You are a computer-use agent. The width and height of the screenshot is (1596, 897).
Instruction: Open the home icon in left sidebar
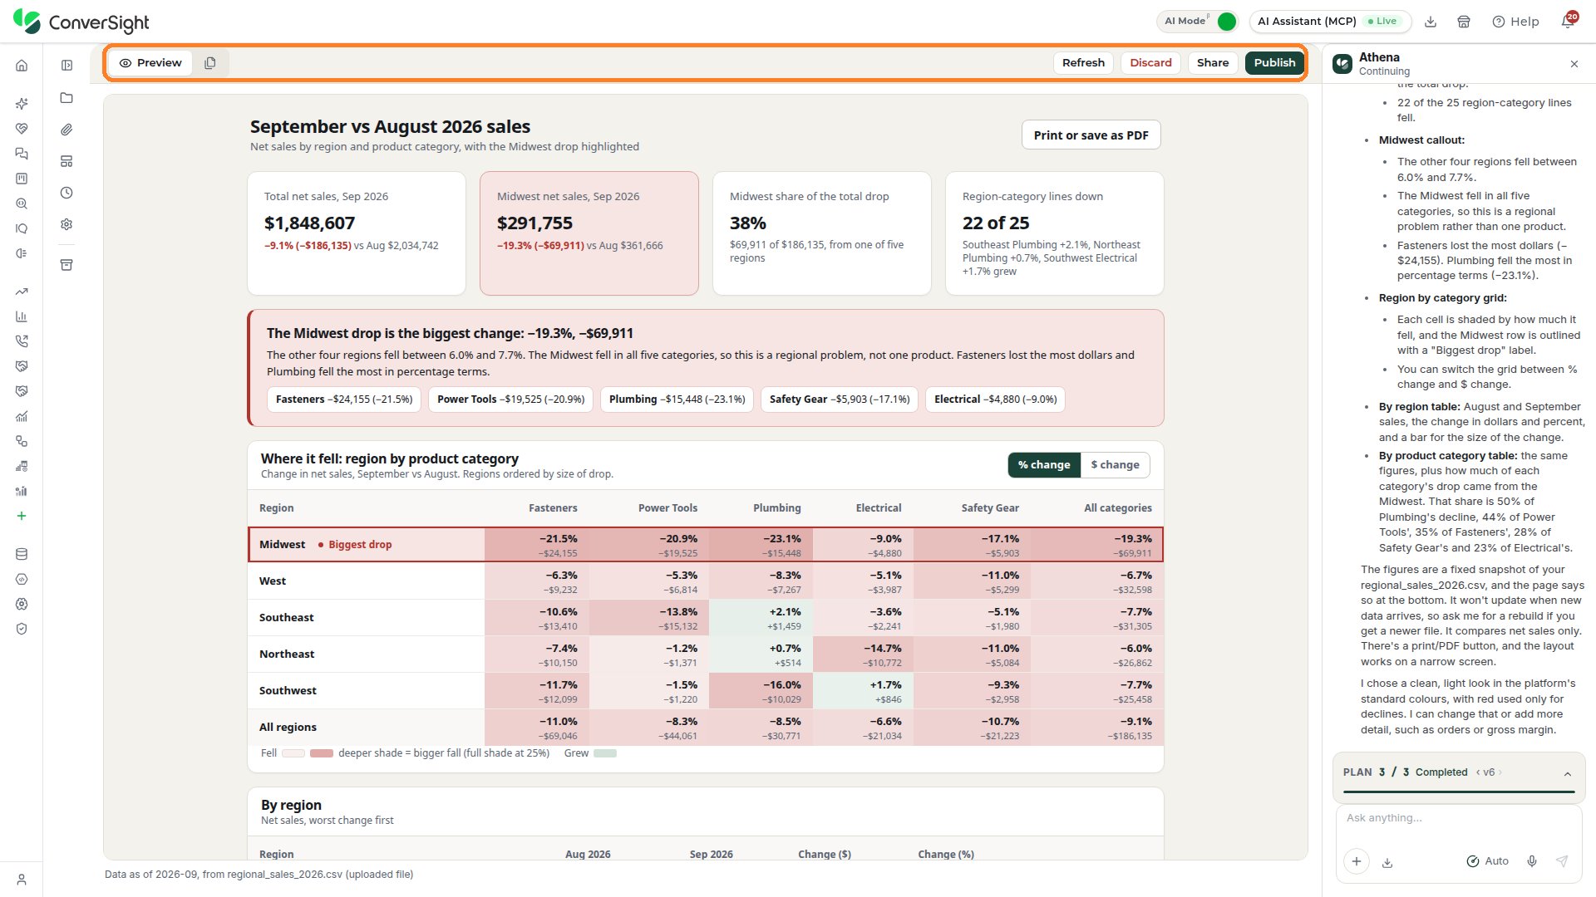click(x=22, y=66)
